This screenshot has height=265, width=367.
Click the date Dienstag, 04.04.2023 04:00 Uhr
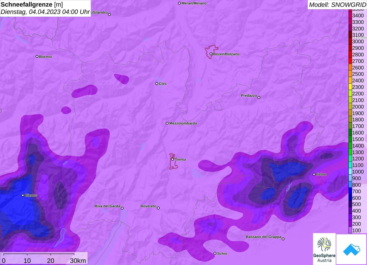point(45,12)
